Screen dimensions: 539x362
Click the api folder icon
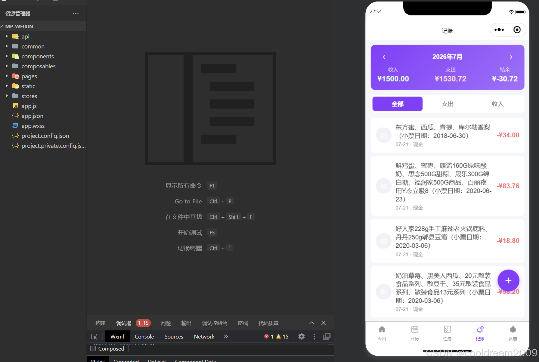pyautogui.click(x=15, y=36)
